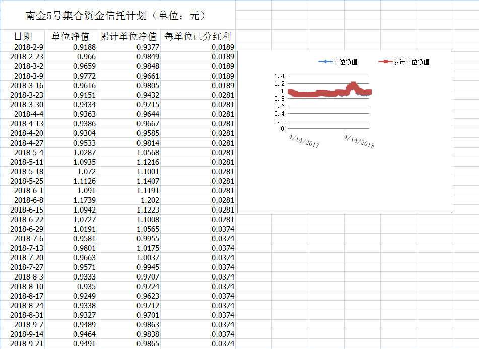Click the 每单位已分红利 column header
This screenshot has width=479, height=349.
(197, 36)
